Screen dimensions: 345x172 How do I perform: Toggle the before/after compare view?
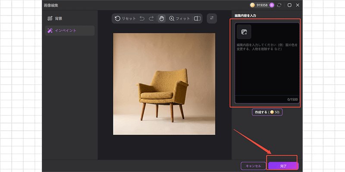click(197, 18)
